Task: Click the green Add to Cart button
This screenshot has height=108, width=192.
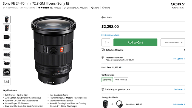Action: coord(135,42)
